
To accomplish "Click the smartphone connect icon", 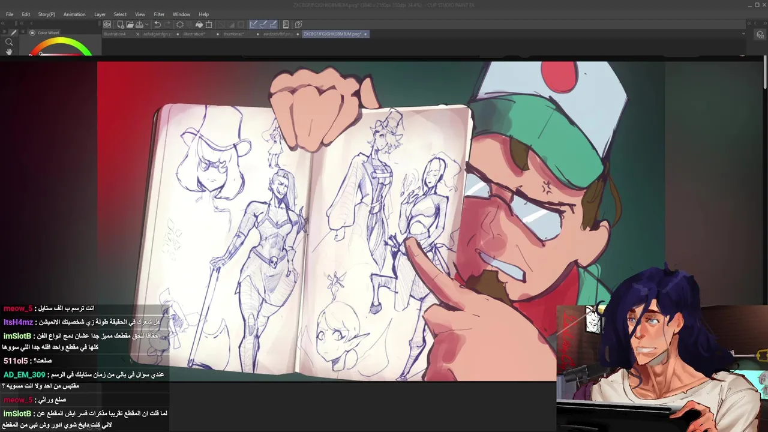I will 286,25.
